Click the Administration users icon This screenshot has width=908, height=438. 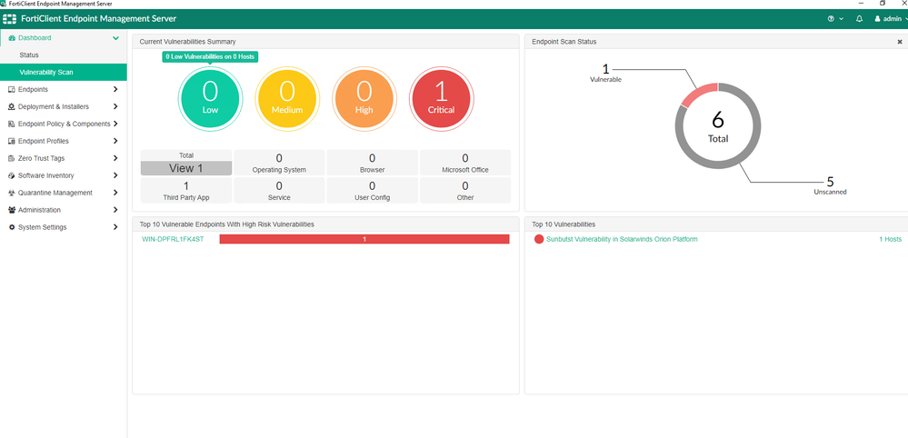point(12,210)
